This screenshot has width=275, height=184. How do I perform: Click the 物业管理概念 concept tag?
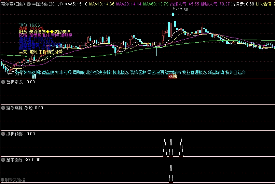[194, 73]
